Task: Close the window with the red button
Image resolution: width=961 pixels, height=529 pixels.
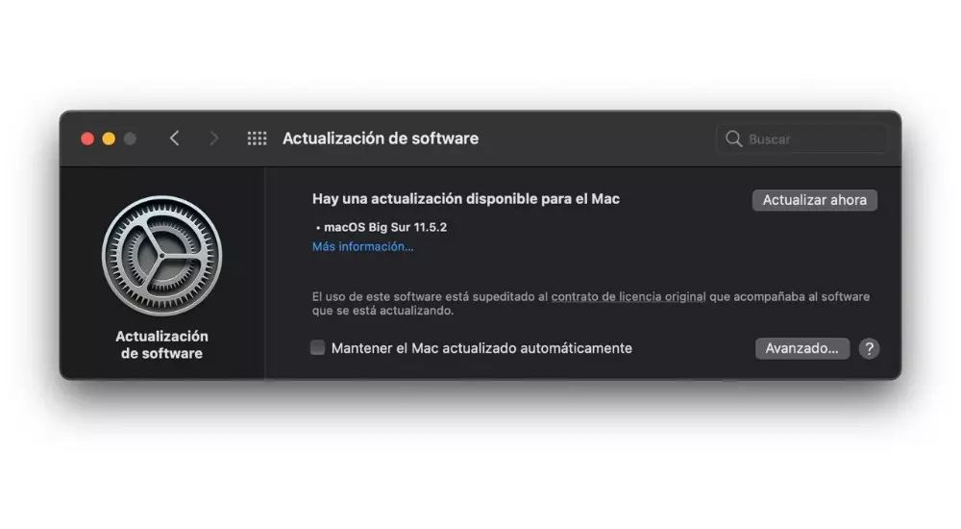Action: pyautogui.click(x=87, y=139)
